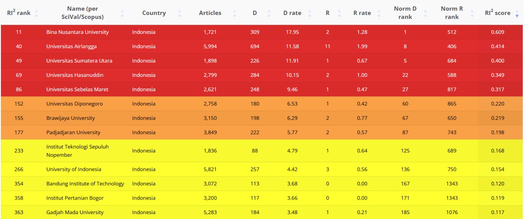Viewport: 524px width, 219px height.
Task: Sort table using Country column arrows
Action: pyautogui.click(x=179, y=13)
